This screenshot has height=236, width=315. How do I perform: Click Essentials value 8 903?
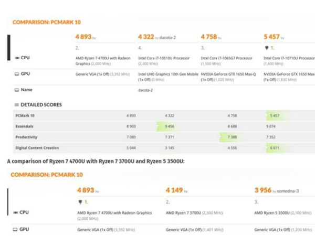pos(131,126)
